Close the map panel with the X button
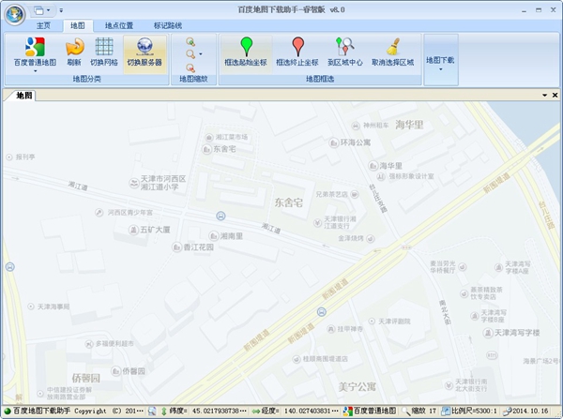The height and width of the screenshot is (419, 563). coord(555,95)
